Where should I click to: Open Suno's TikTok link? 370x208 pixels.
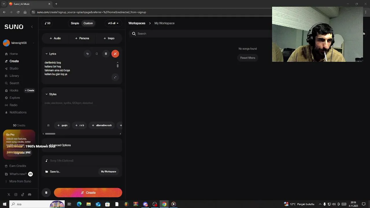23,195
